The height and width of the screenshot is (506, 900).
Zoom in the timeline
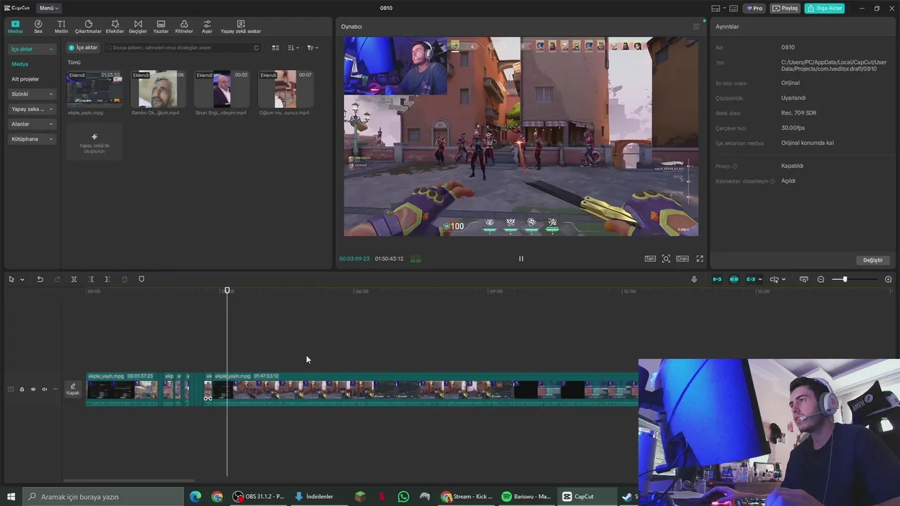click(888, 280)
